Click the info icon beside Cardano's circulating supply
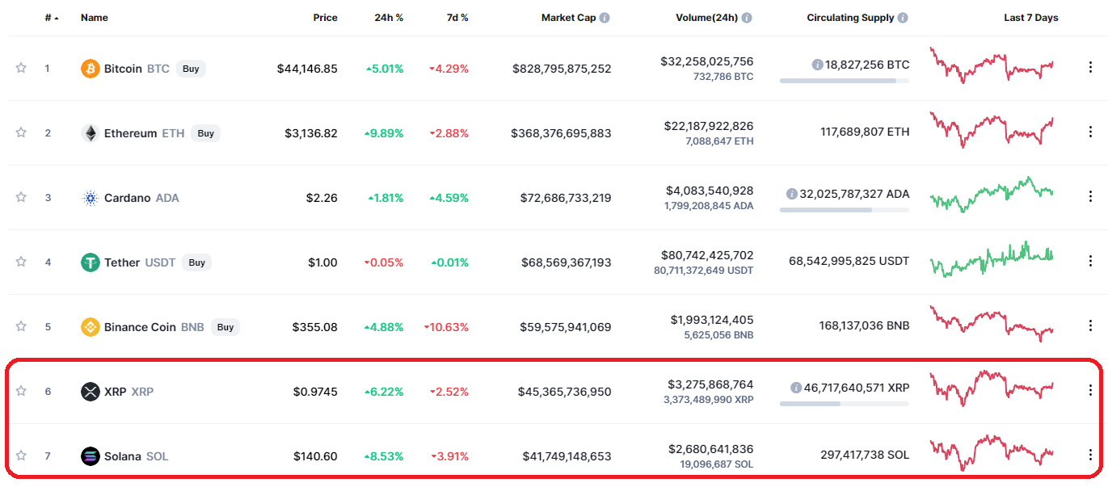The height and width of the screenshot is (487, 1108). (791, 194)
